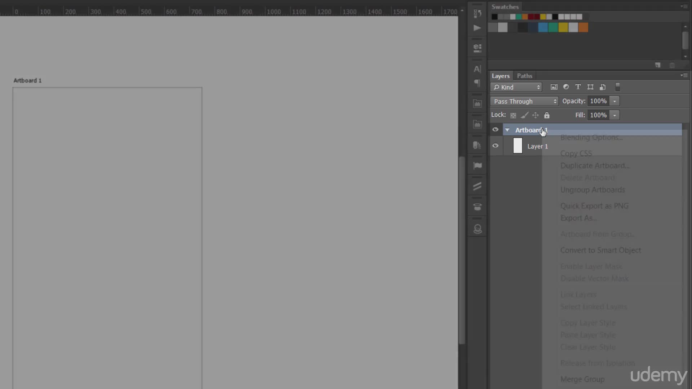Toggle lock image pixels brush icon
This screenshot has width=692, height=389.
524,115
